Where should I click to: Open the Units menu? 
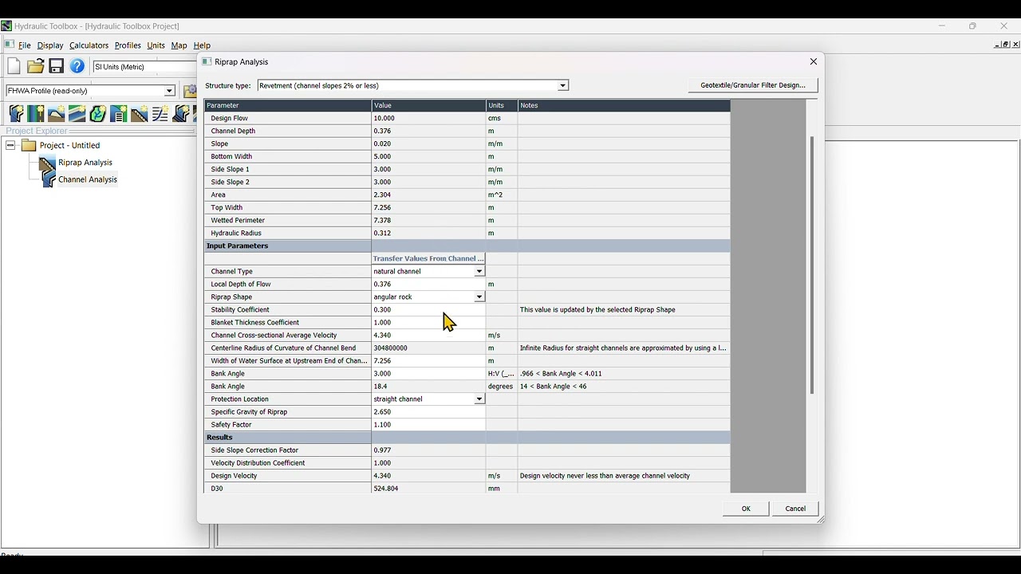pos(156,45)
